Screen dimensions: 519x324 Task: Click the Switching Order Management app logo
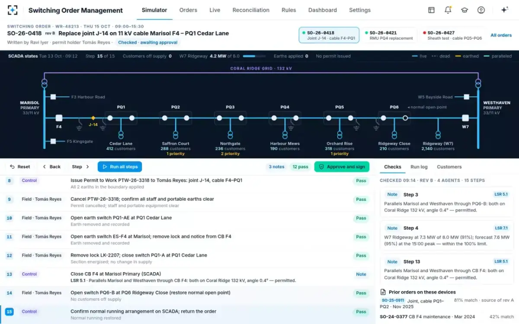pos(13,10)
